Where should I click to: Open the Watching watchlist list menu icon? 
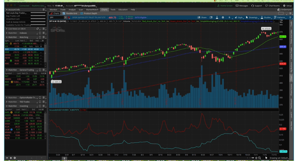pos(44,37)
